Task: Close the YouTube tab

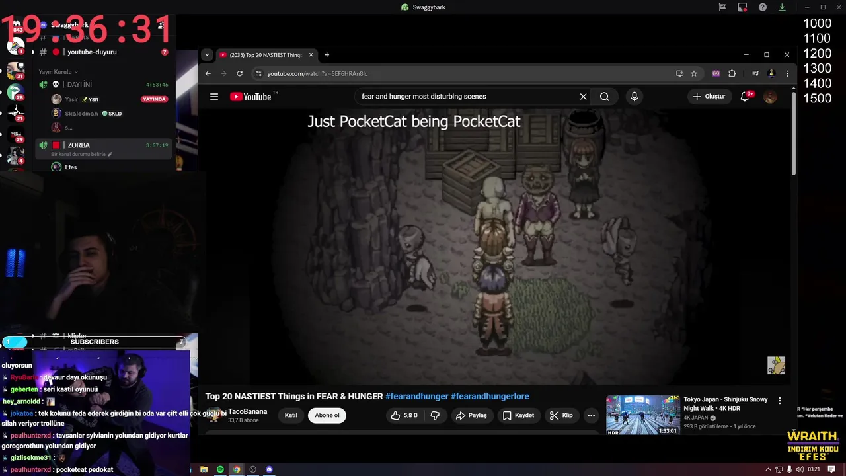Action: point(311,55)
